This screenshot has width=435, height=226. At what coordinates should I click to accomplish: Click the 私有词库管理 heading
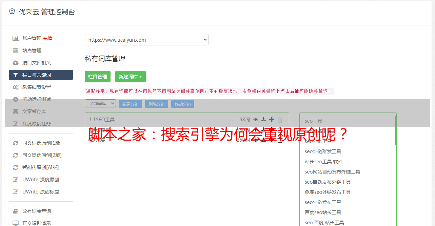click(x=105, y=59)
